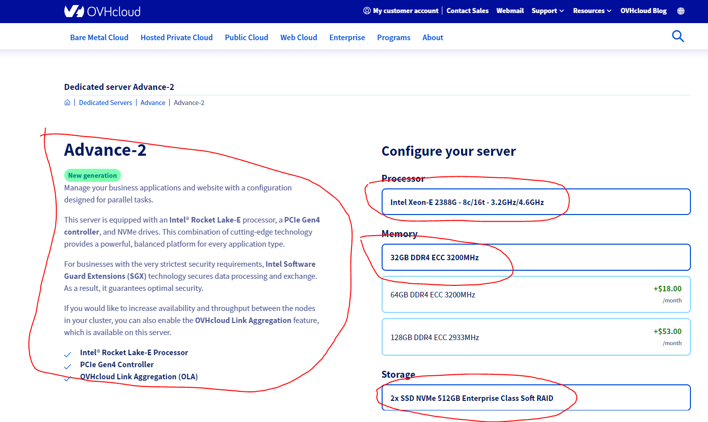Open the search magnifier icon

[x=678, y=36]
